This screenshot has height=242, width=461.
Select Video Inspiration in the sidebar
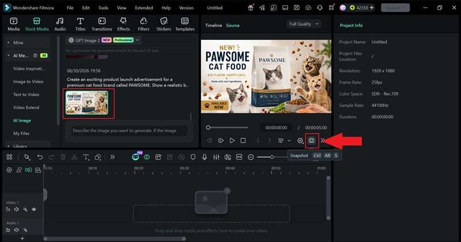tap(29, 69)
